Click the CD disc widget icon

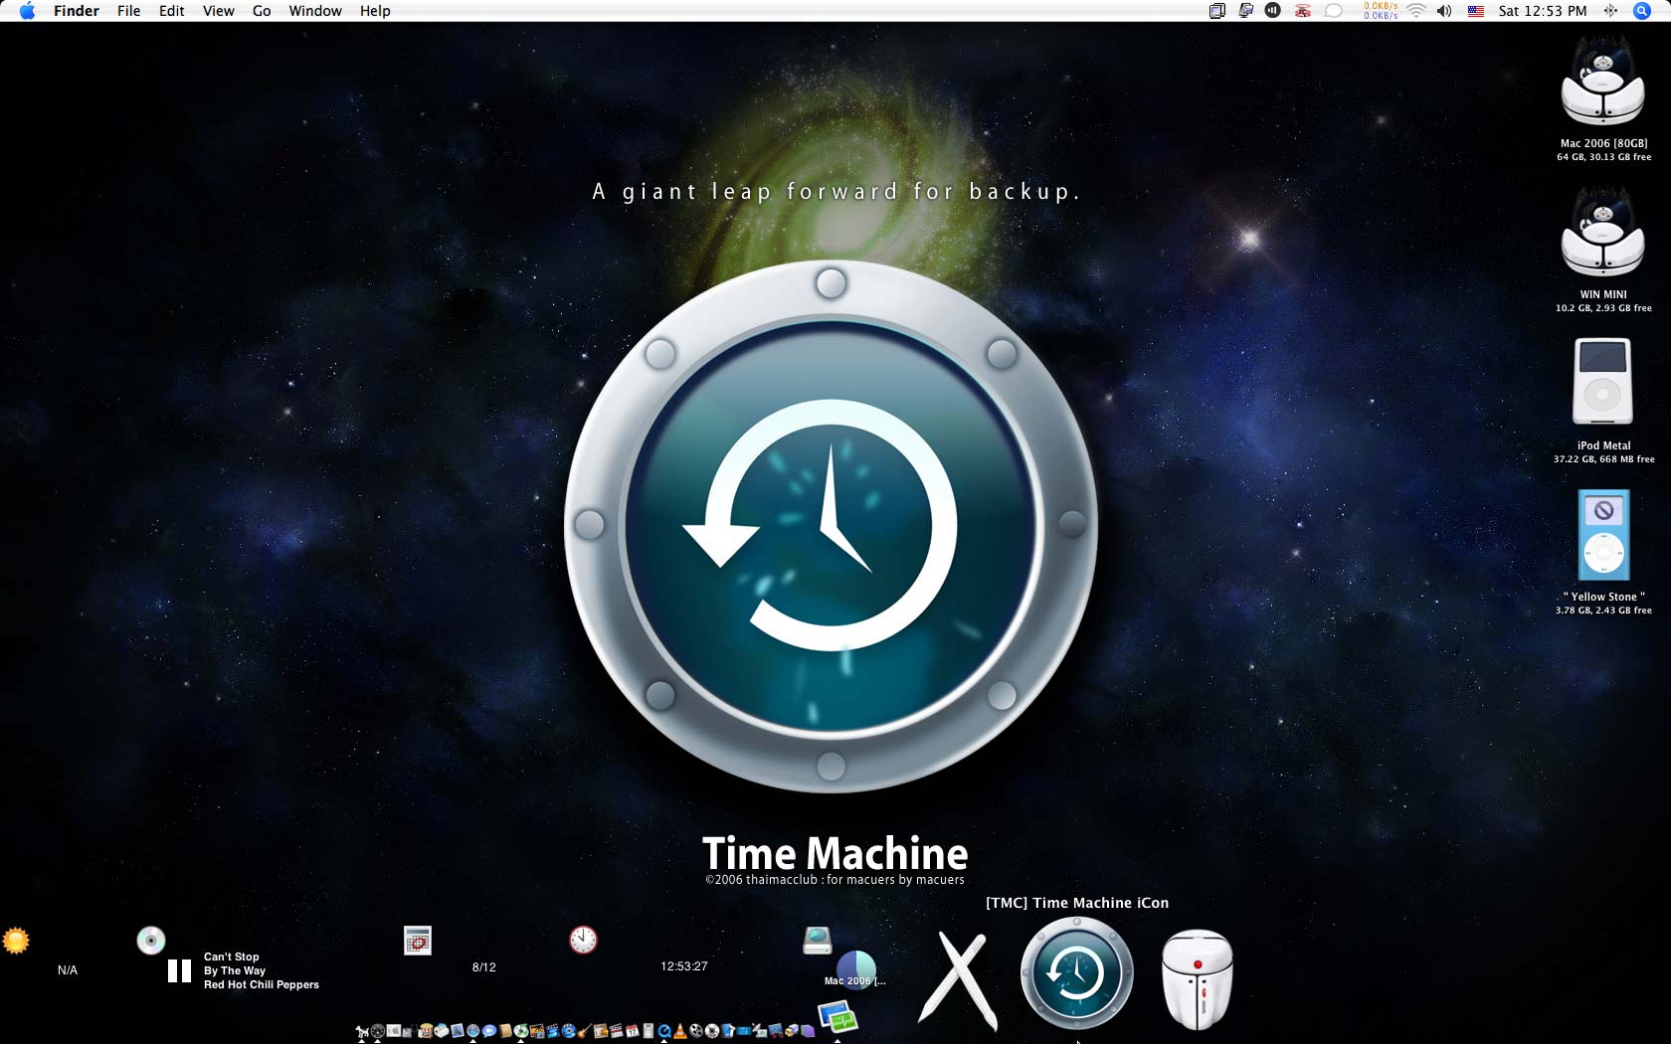point(150,941)
